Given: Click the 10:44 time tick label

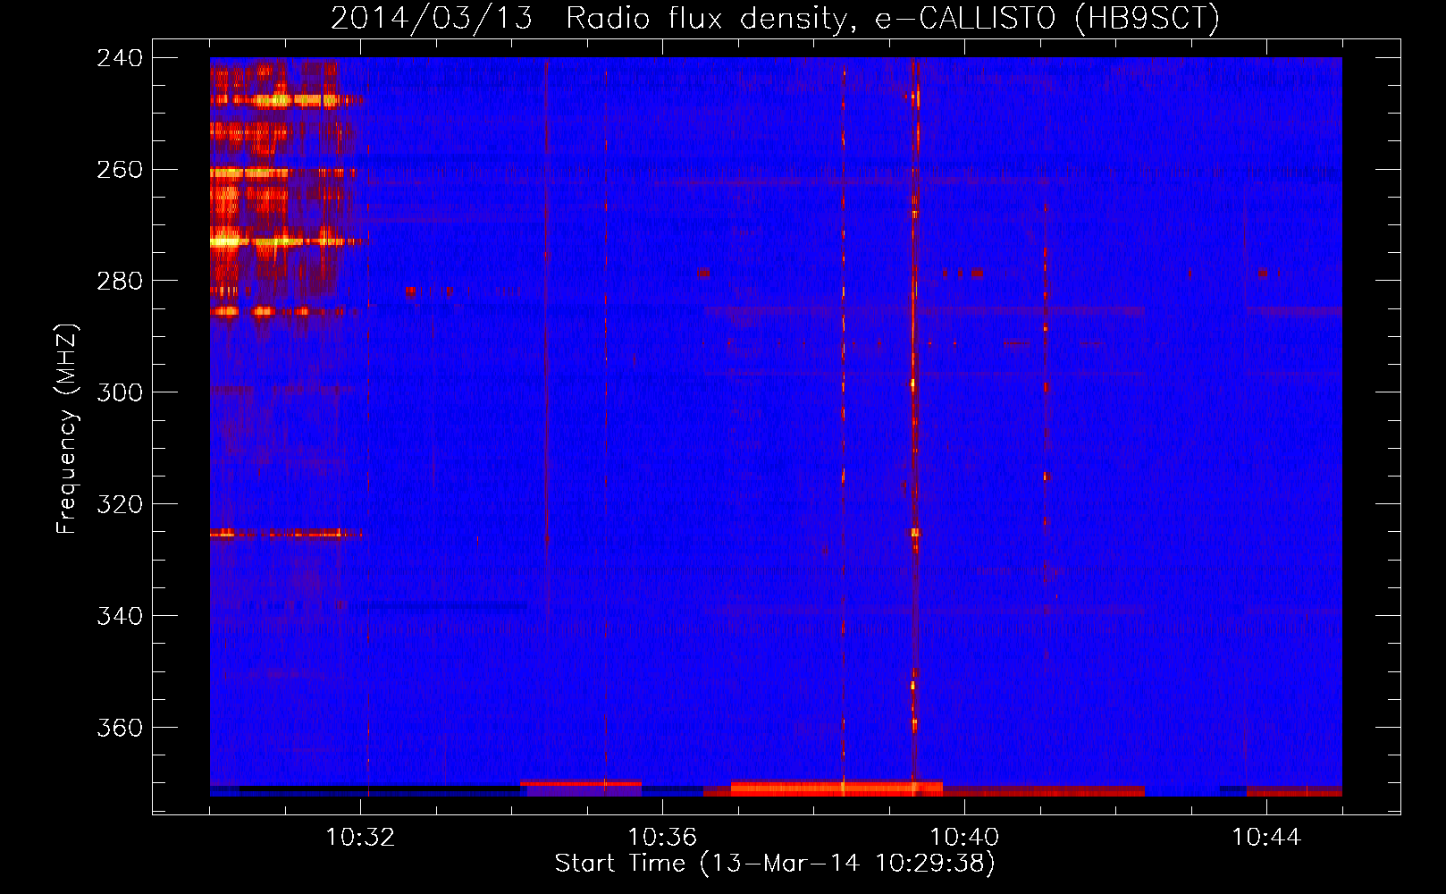Looking at the screenshot, I should coord(1266,838).
